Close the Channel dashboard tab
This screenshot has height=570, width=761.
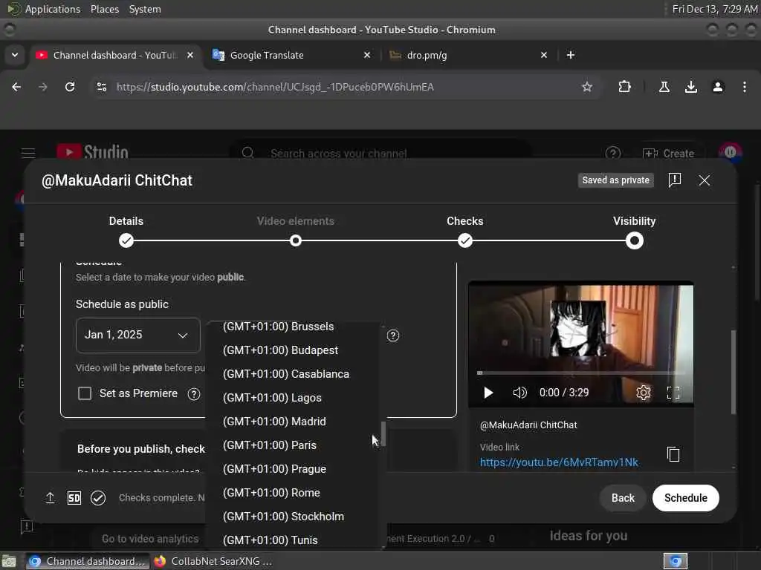(190, 55)
